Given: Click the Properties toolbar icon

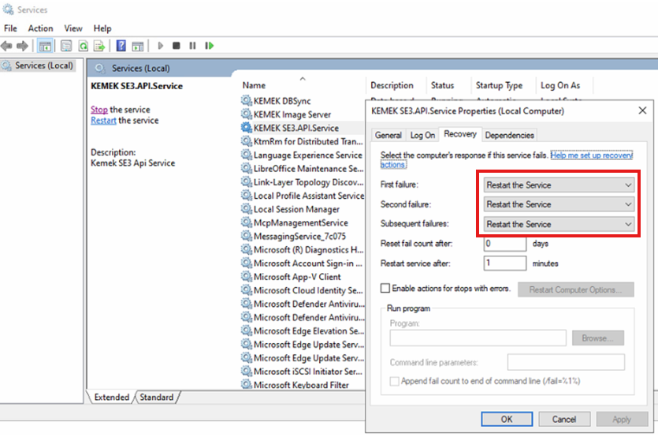Looking at the screenshot, I should pyautogui.click(x=66, y=46).
